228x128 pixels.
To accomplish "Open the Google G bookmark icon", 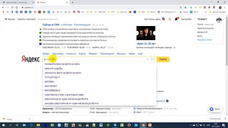I will 8,12.
